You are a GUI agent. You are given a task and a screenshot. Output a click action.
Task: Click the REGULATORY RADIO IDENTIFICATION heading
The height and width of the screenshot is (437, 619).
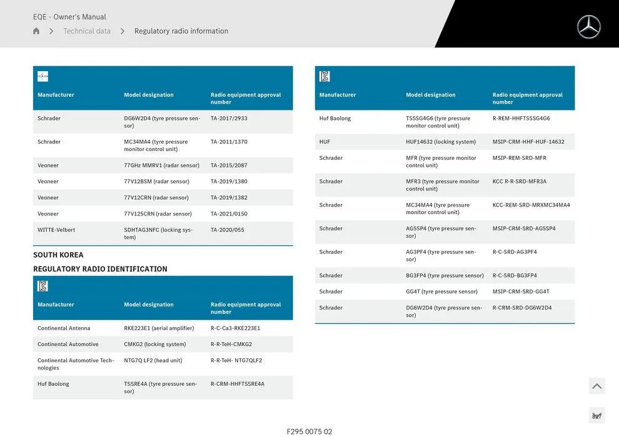100,269
